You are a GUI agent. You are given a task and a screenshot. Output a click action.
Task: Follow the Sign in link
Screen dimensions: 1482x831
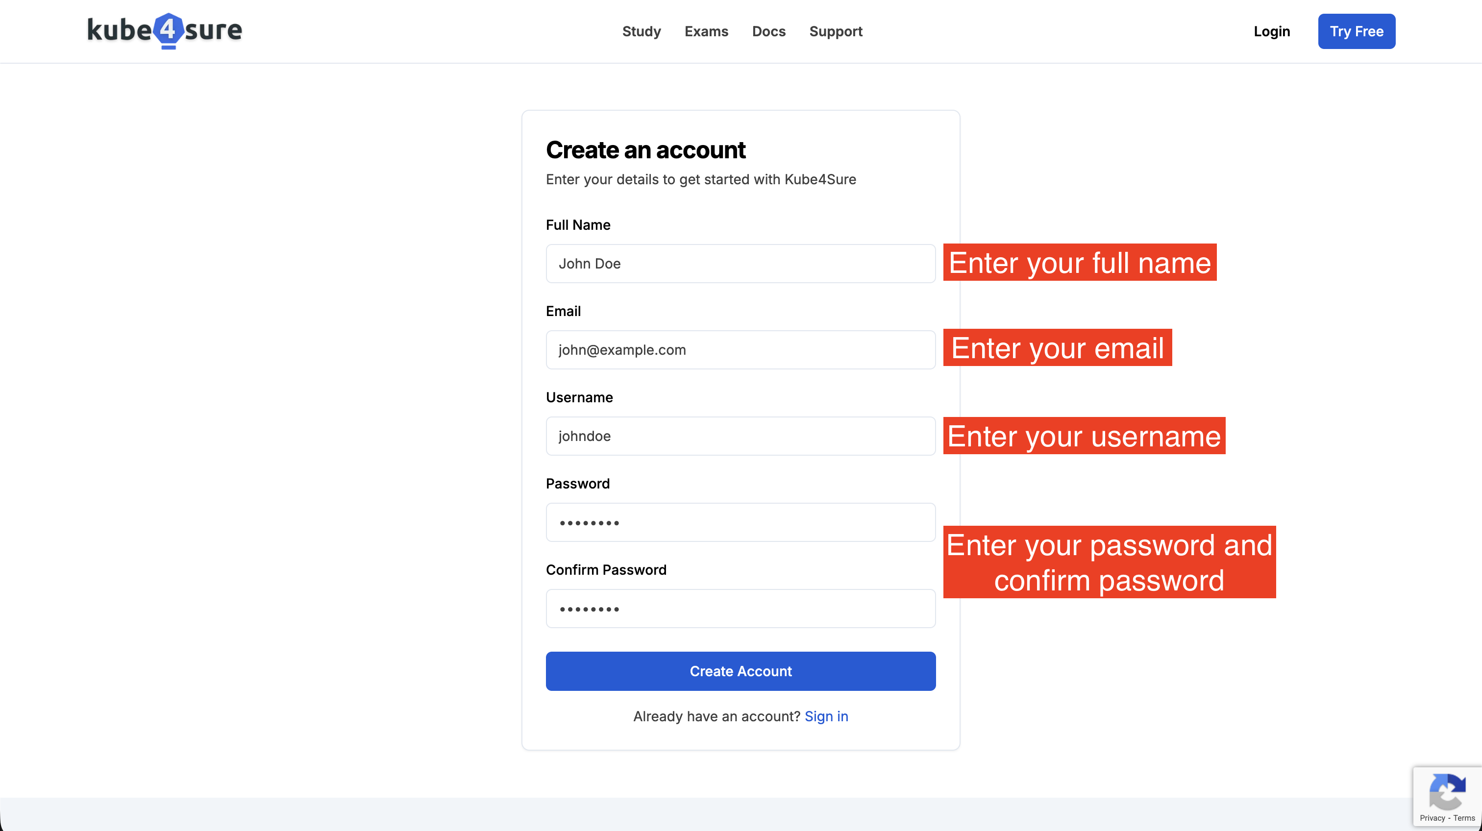826,716
